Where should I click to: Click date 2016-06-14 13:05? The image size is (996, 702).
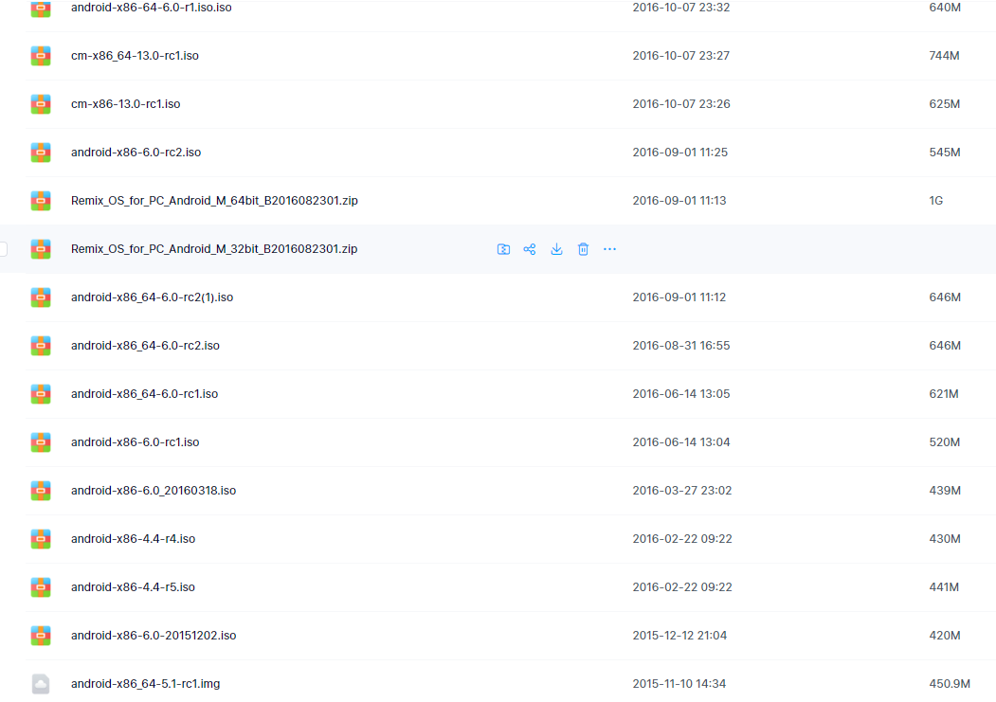click(x=681, y=393)
